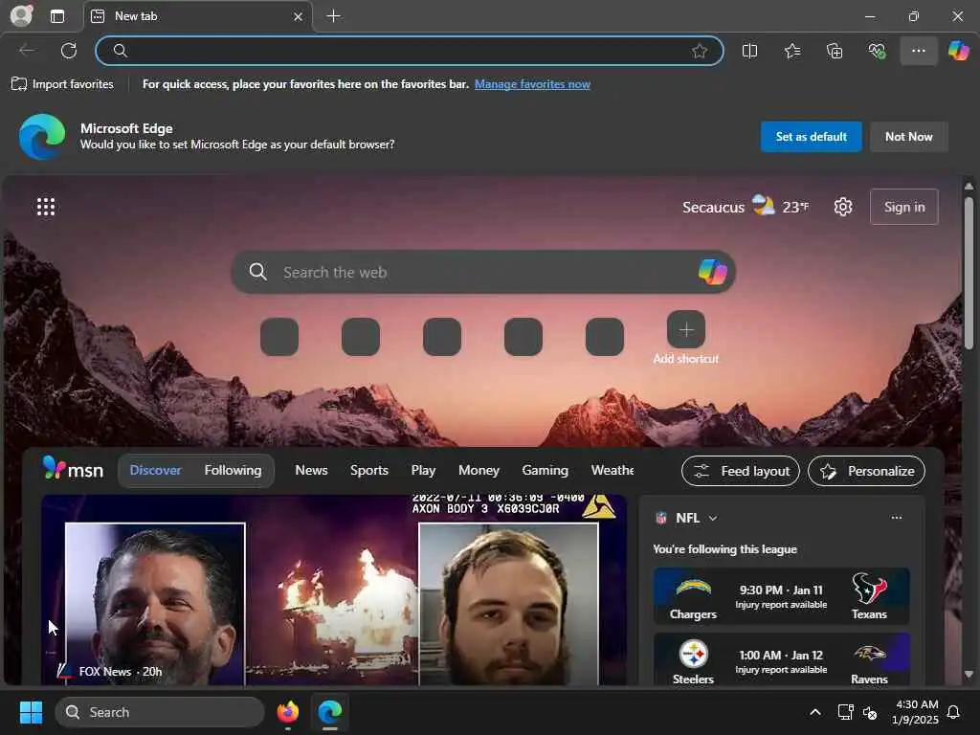Viewport: 980px width, 735px height.
Task: Click Add shortcut plus tile
Action: click(x=685, y=329)
